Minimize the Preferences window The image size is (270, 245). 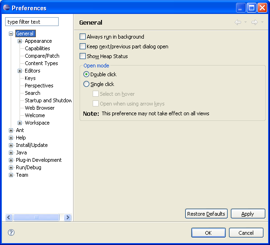pos(240,8)
